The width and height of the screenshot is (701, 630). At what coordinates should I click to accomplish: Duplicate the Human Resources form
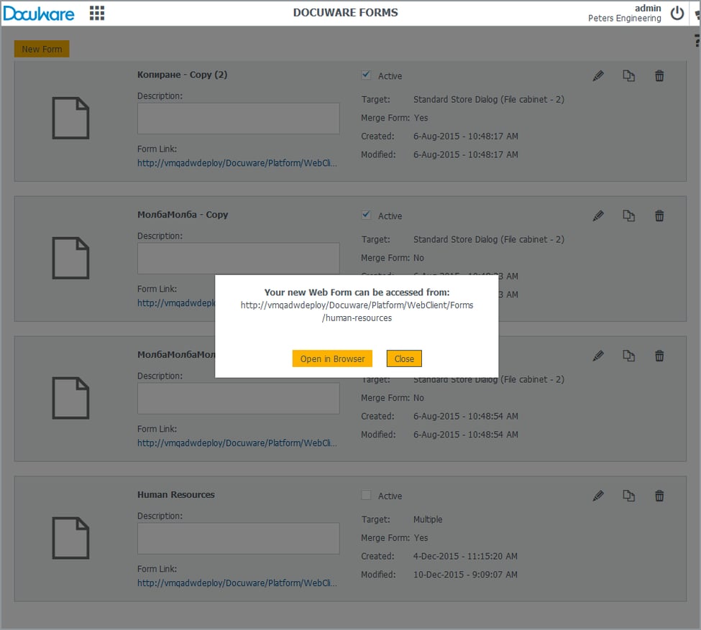coord(629,496)
